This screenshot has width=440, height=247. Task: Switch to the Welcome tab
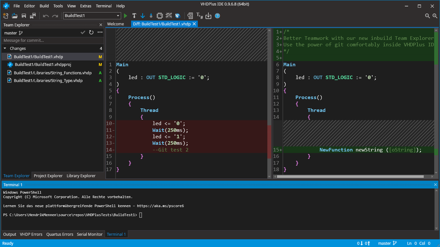click(115, 24)
